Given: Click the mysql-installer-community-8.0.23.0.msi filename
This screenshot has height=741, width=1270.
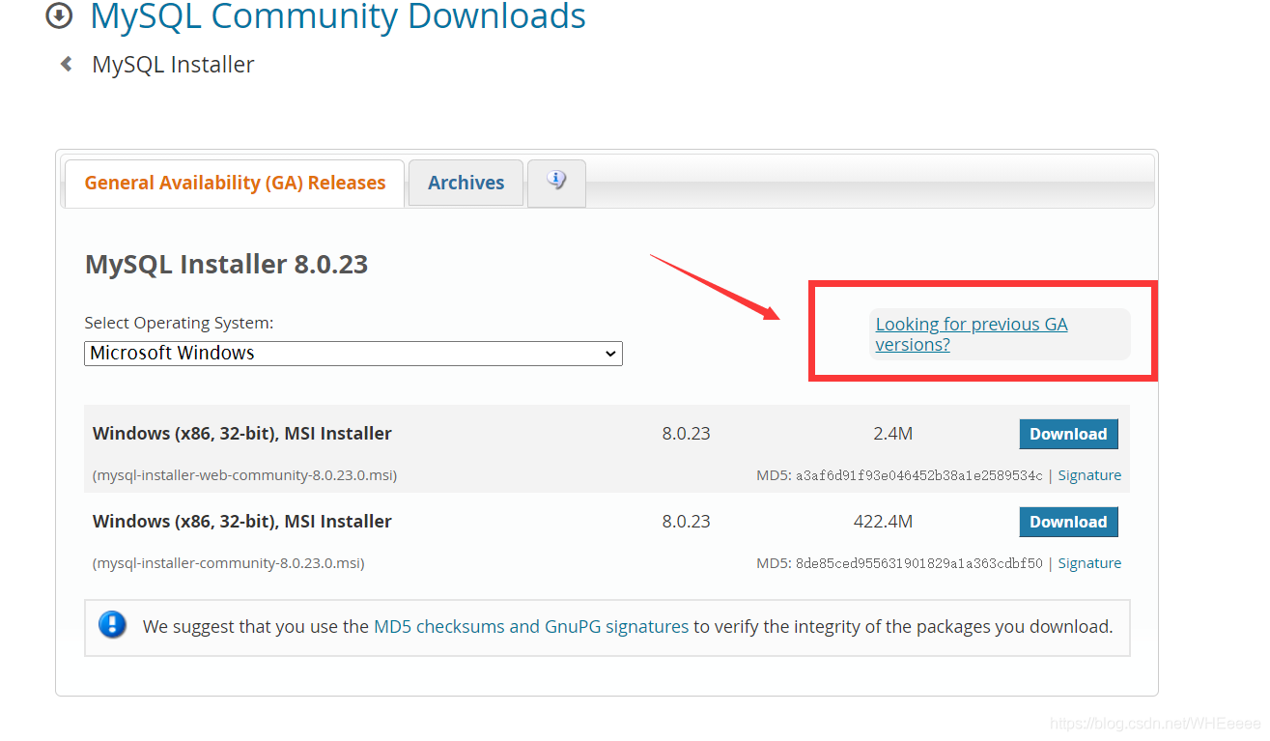Looking at the screenshot, I should 228,563.
